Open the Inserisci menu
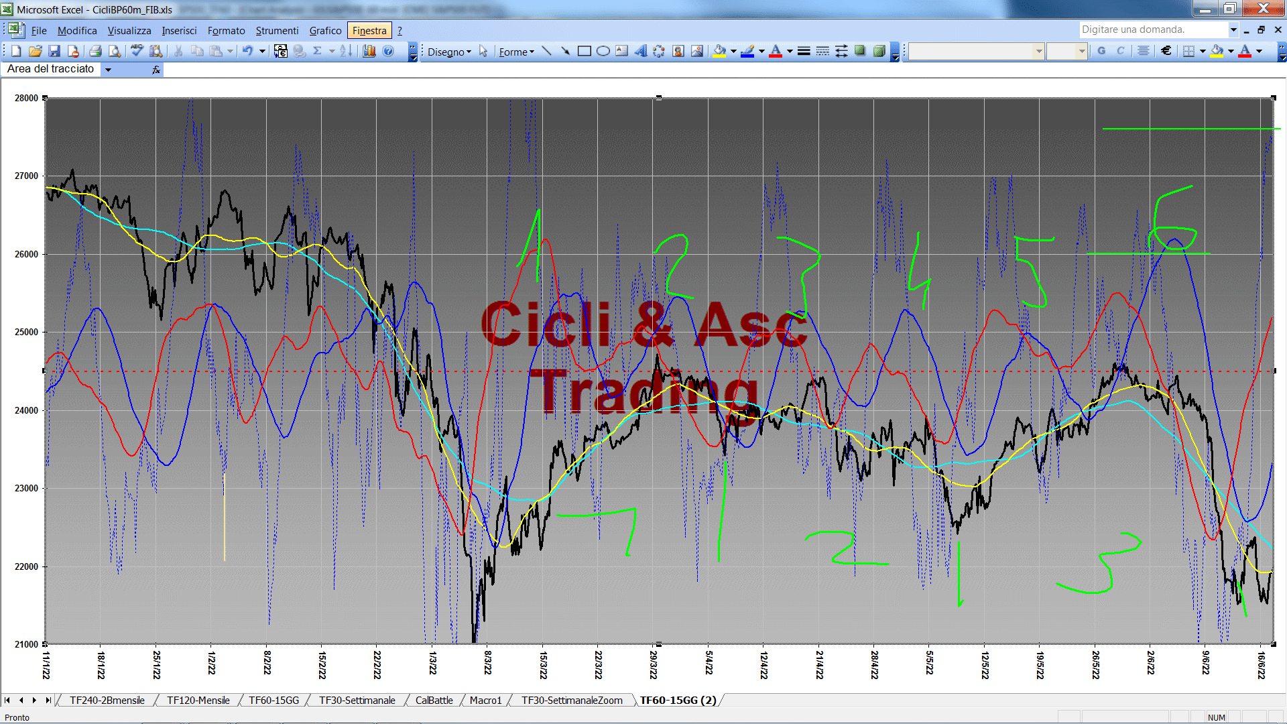The image size is (1287, 724). 179,31
